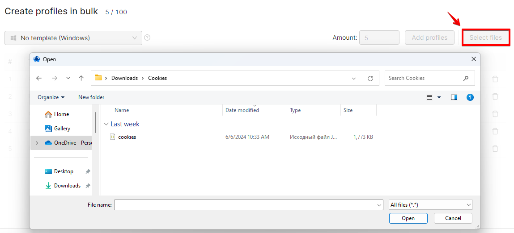Delete profile row 1 trash icon
Screen dimensions: 514x233
pos(495,79)
